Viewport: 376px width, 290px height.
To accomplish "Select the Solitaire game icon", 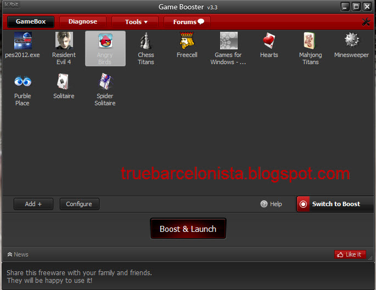I will click(x=63, y=82).
